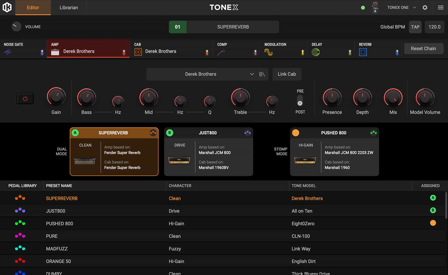Click the CAB speaker icon
This screenshot has height=275, width=448.
138,52
